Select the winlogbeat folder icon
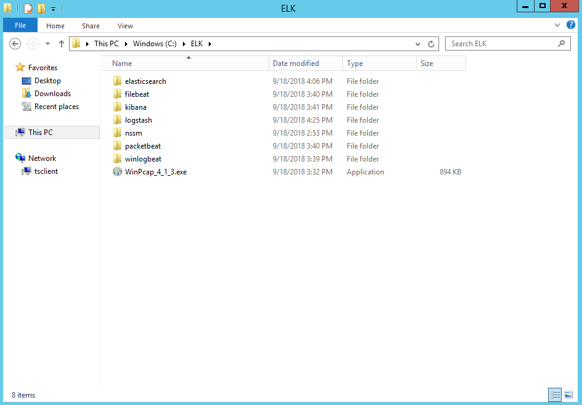 pyautogui.click(x=117, y=159)
